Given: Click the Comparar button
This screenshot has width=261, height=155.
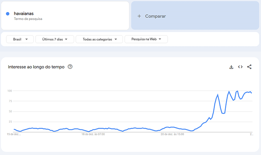Looking at the screenshot, I should (195, 15).
